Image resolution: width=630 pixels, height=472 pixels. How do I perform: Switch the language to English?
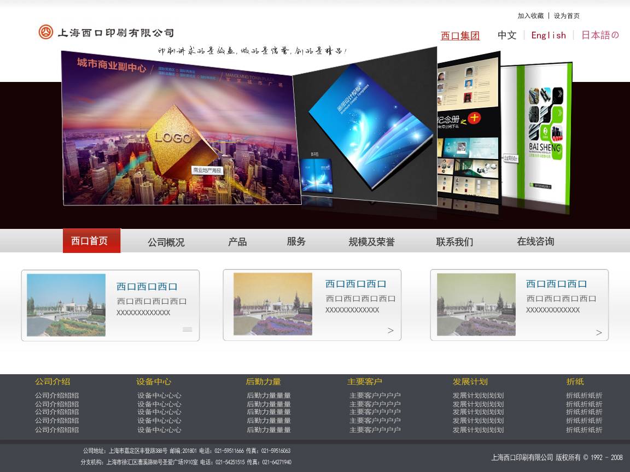(x=548, y=36)
